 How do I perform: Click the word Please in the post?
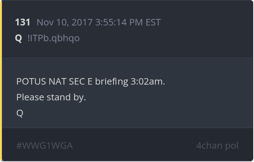point(30,97)
